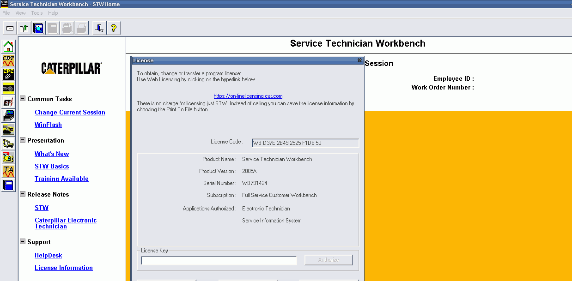This screenshot has height=281, width=572.
Task: Start Electronic Technician via ET icon
Action: [8, 102]
